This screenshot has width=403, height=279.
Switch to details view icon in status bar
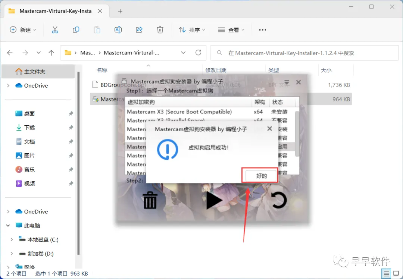[x=386, y=274]
